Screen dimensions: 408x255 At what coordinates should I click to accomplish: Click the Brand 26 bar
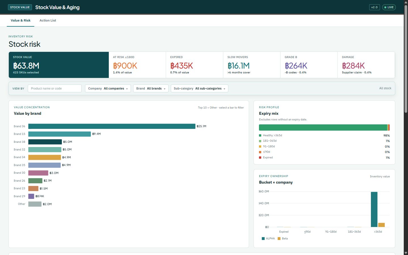coord(35,181)
